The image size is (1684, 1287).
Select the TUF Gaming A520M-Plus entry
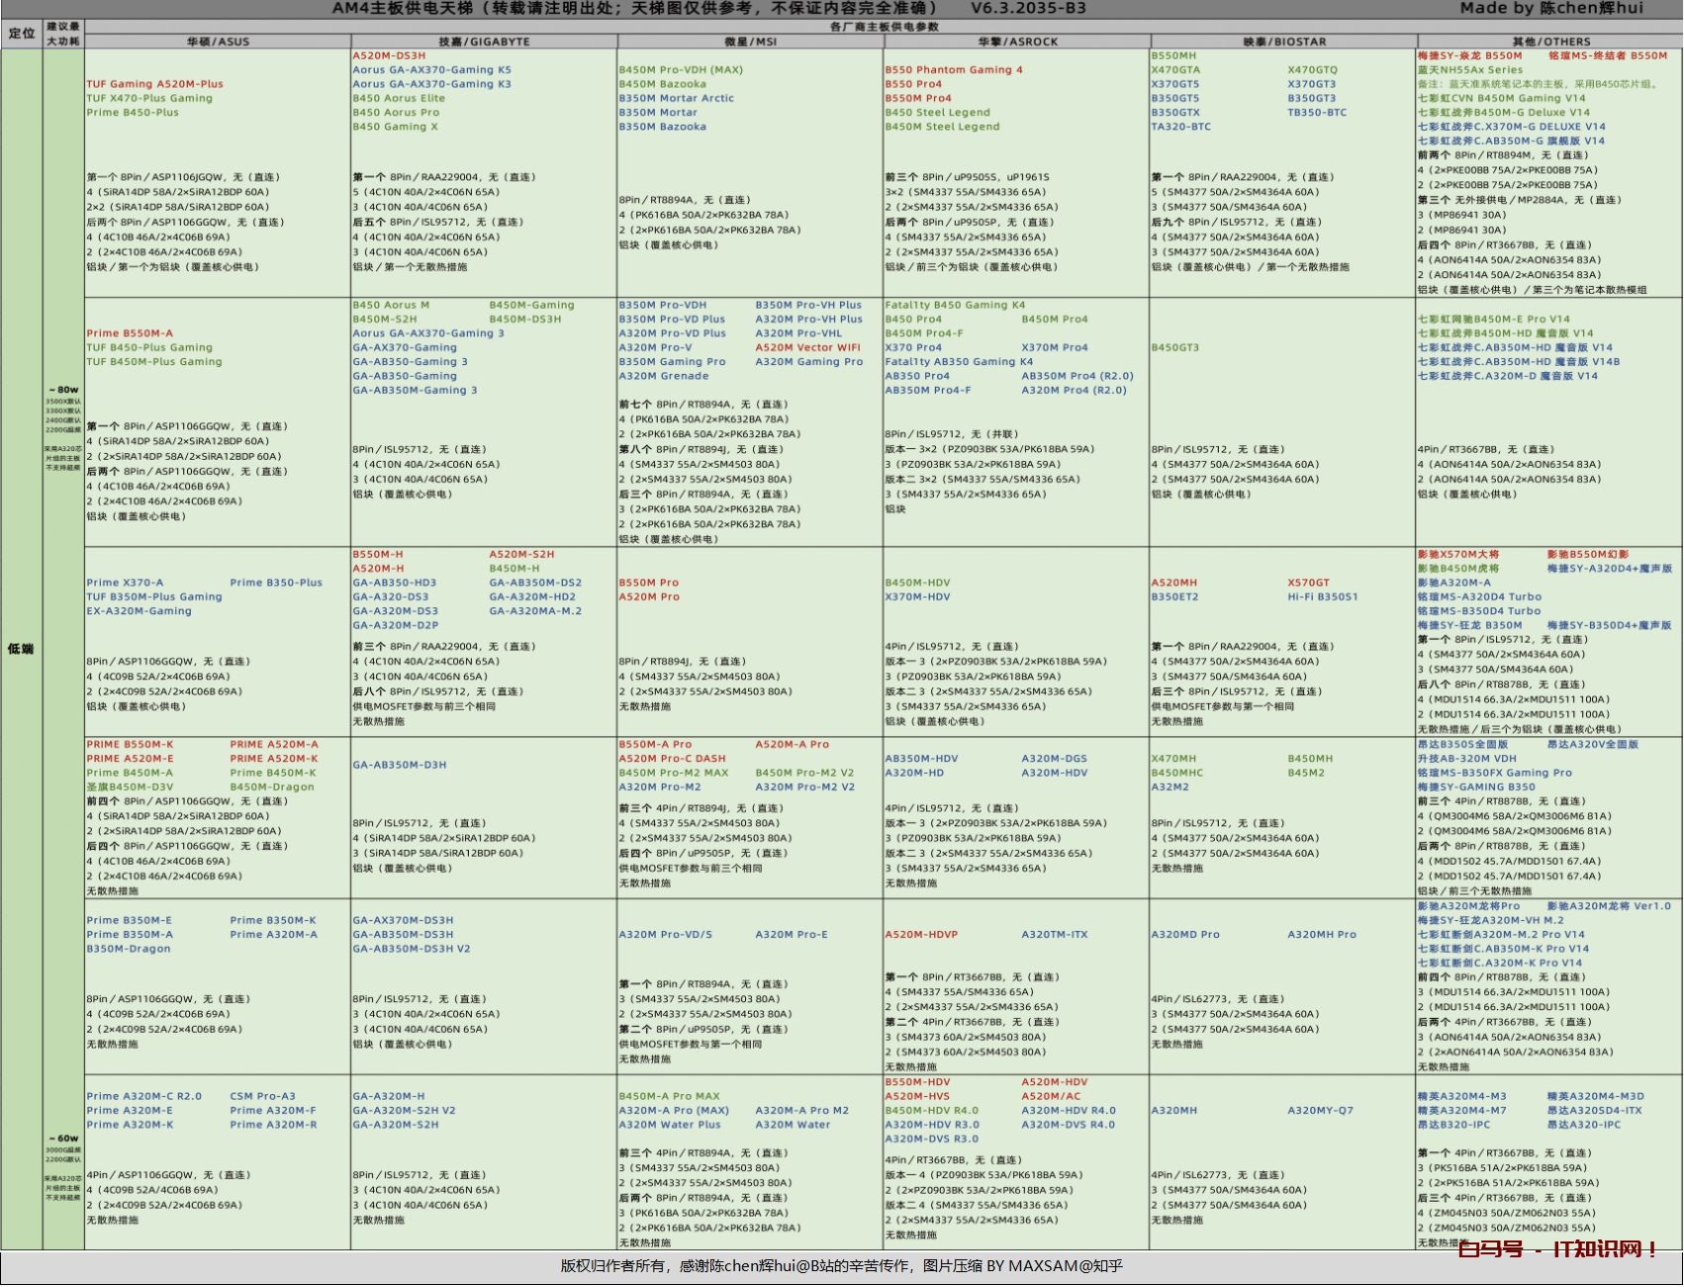click(x=154, y=84)
